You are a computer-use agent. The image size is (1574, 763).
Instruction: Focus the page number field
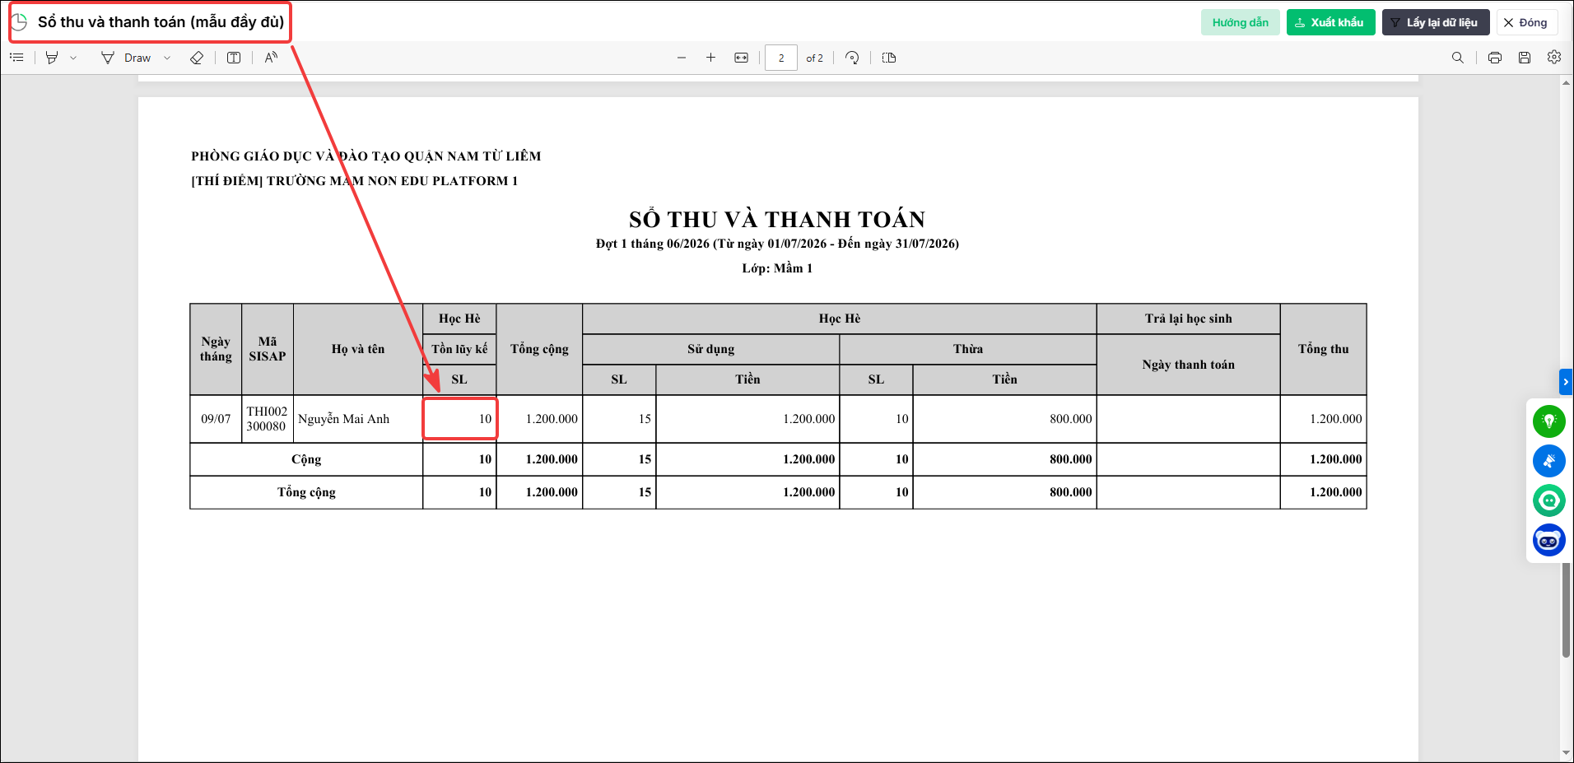pyautogui.click(x=781, y=58)
